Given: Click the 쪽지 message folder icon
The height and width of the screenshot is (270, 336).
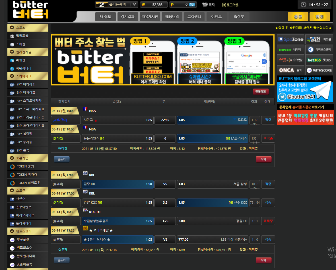Looking at the screenshot, I should (x=205, y=5).
